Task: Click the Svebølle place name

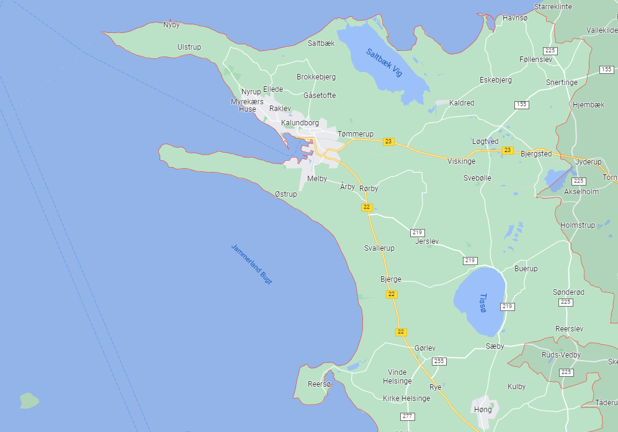Action: pyautogui.click(x=477, y=178)
